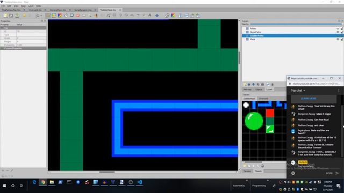Select the Stamp Brush tool
Viewport: 344px width, 193px height.
pos(48,16)
